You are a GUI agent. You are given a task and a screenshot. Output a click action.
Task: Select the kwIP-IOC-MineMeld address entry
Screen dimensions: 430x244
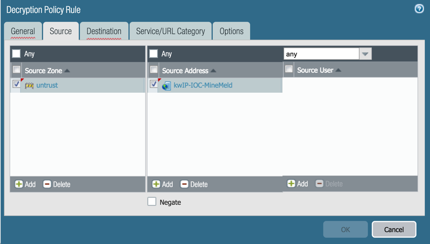tap(203, 85)
